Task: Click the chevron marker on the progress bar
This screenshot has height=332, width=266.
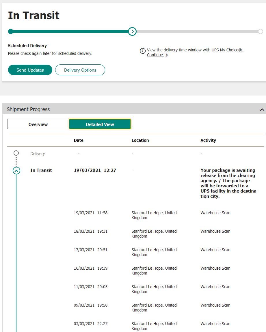Action: [x=132, y=31]
